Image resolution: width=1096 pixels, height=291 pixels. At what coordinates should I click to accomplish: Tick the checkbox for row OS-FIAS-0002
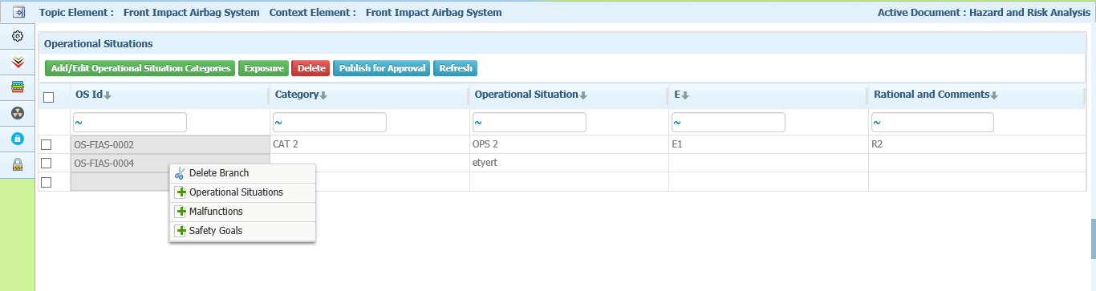click(x=47, y=145)
